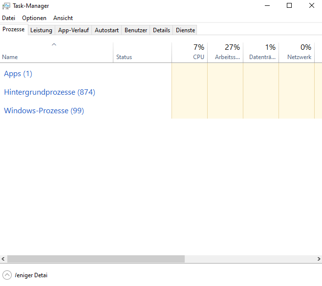Switch to the Leistung tab
The image size is (322, 286).
tap(41, 30)
